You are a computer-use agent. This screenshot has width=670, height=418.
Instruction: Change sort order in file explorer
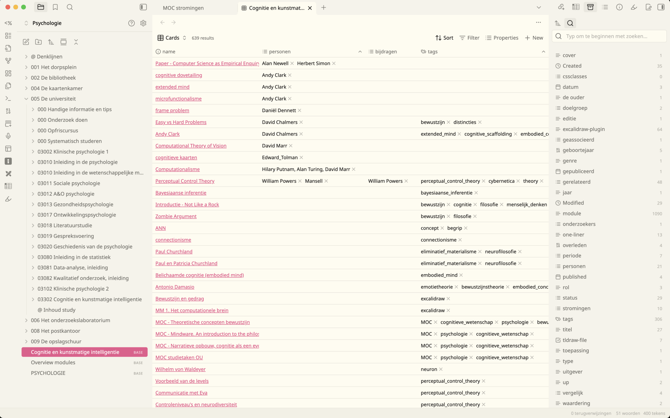(51, 42)
